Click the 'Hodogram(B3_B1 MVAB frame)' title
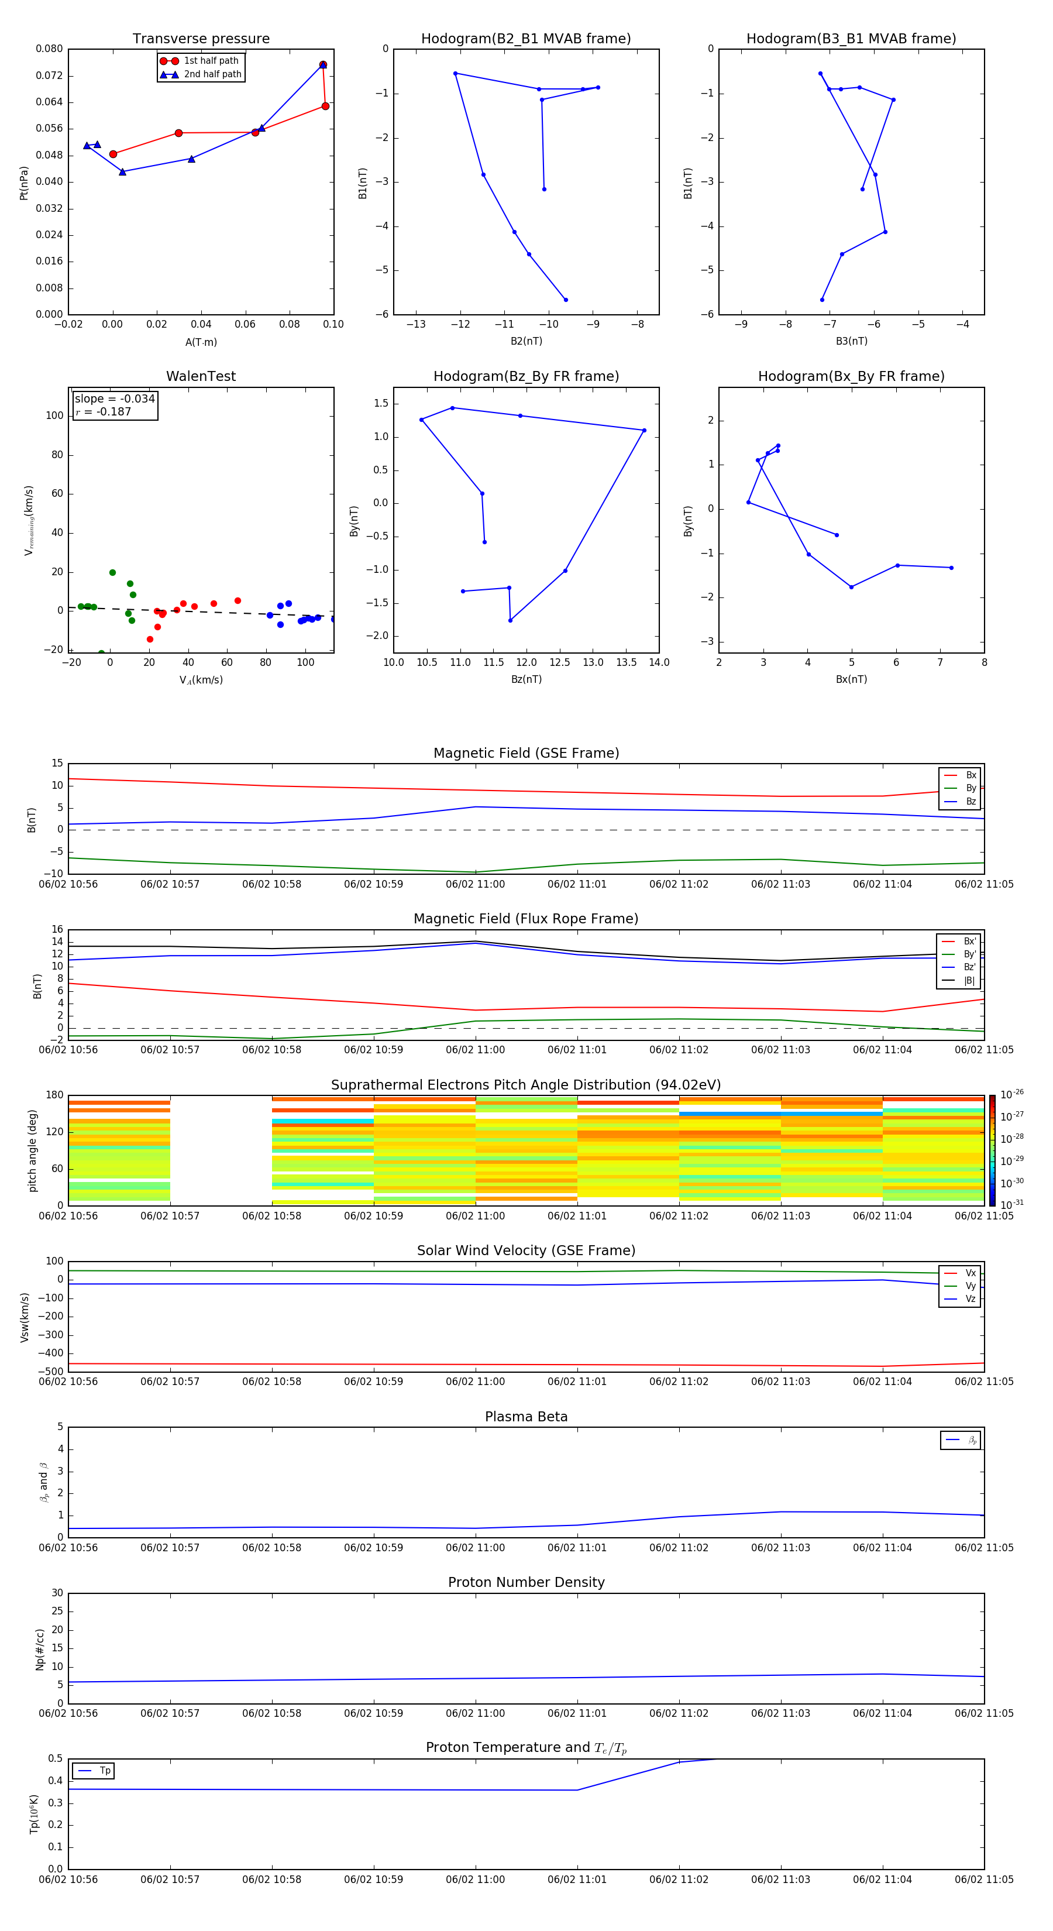 851,38
